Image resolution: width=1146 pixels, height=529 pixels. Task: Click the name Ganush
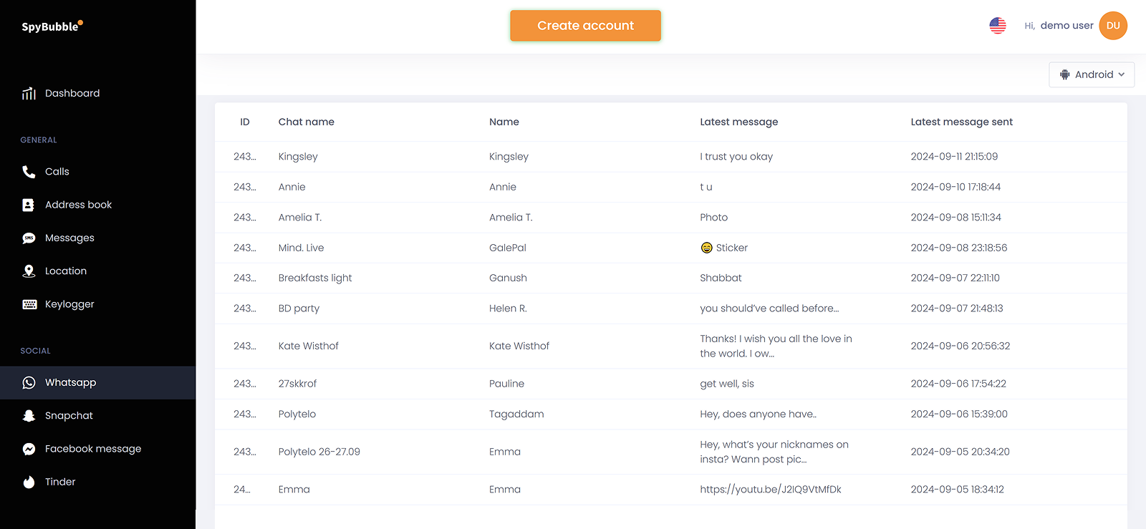509,278
